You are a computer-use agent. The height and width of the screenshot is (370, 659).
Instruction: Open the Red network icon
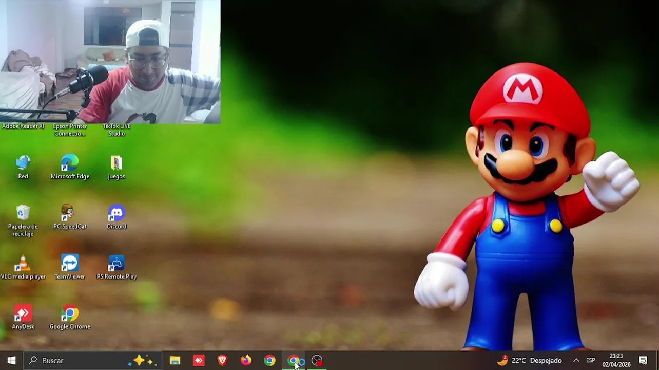pyautogui.click(x=23, y=168)
